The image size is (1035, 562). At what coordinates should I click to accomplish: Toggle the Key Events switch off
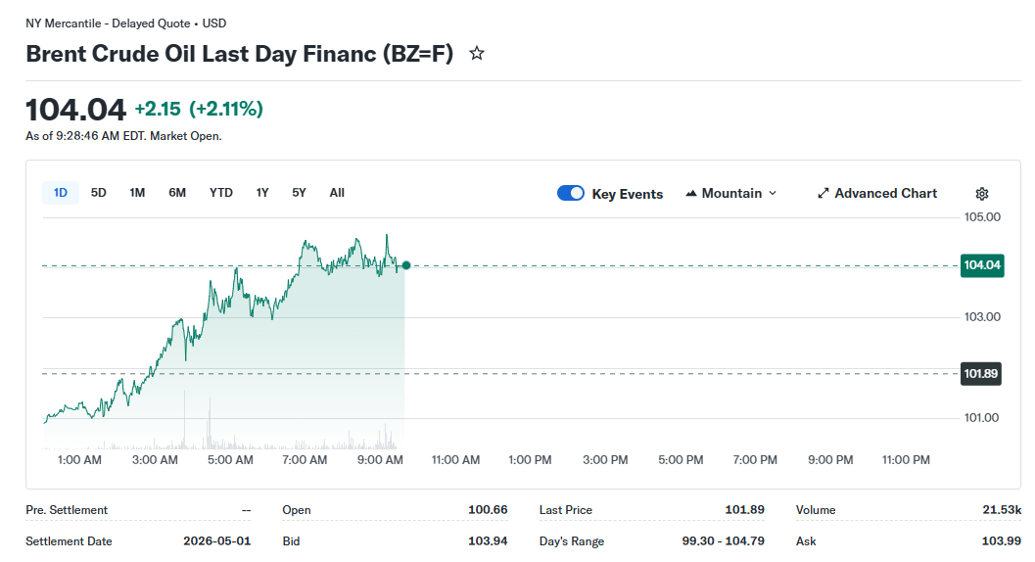pyautogui.click(x=571, y=194)
